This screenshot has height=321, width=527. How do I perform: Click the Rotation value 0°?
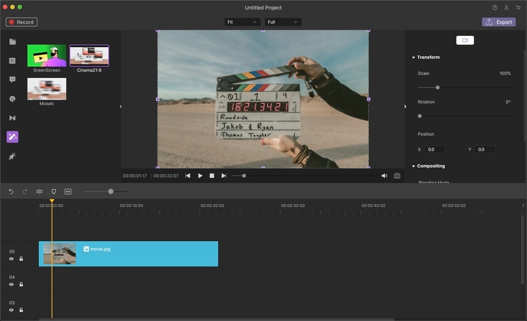point(508,102)
